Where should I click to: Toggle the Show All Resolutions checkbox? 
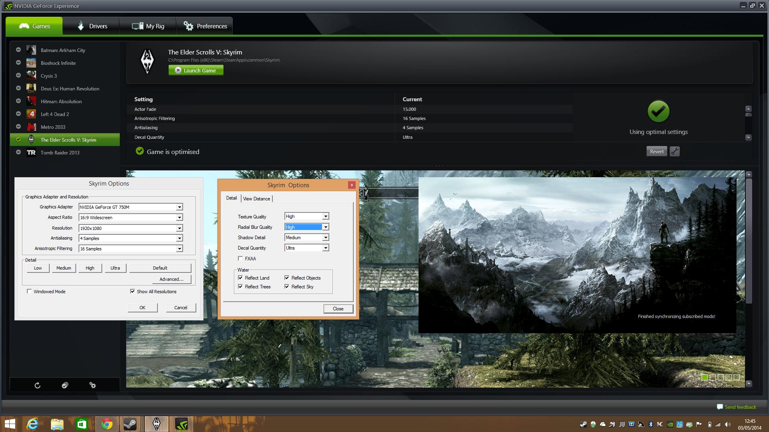[x=133, y=291]
